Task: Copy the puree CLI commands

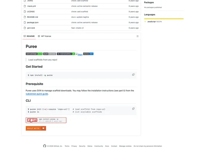Action: click(x=133, y=109)
